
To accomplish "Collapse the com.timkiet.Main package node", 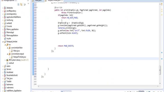I will pos(7,48).
